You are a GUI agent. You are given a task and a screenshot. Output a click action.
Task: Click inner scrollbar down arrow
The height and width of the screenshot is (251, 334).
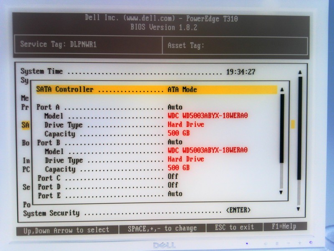click(281, 192)
